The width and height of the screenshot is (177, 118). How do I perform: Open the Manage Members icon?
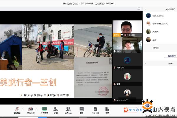pos(68,109)
